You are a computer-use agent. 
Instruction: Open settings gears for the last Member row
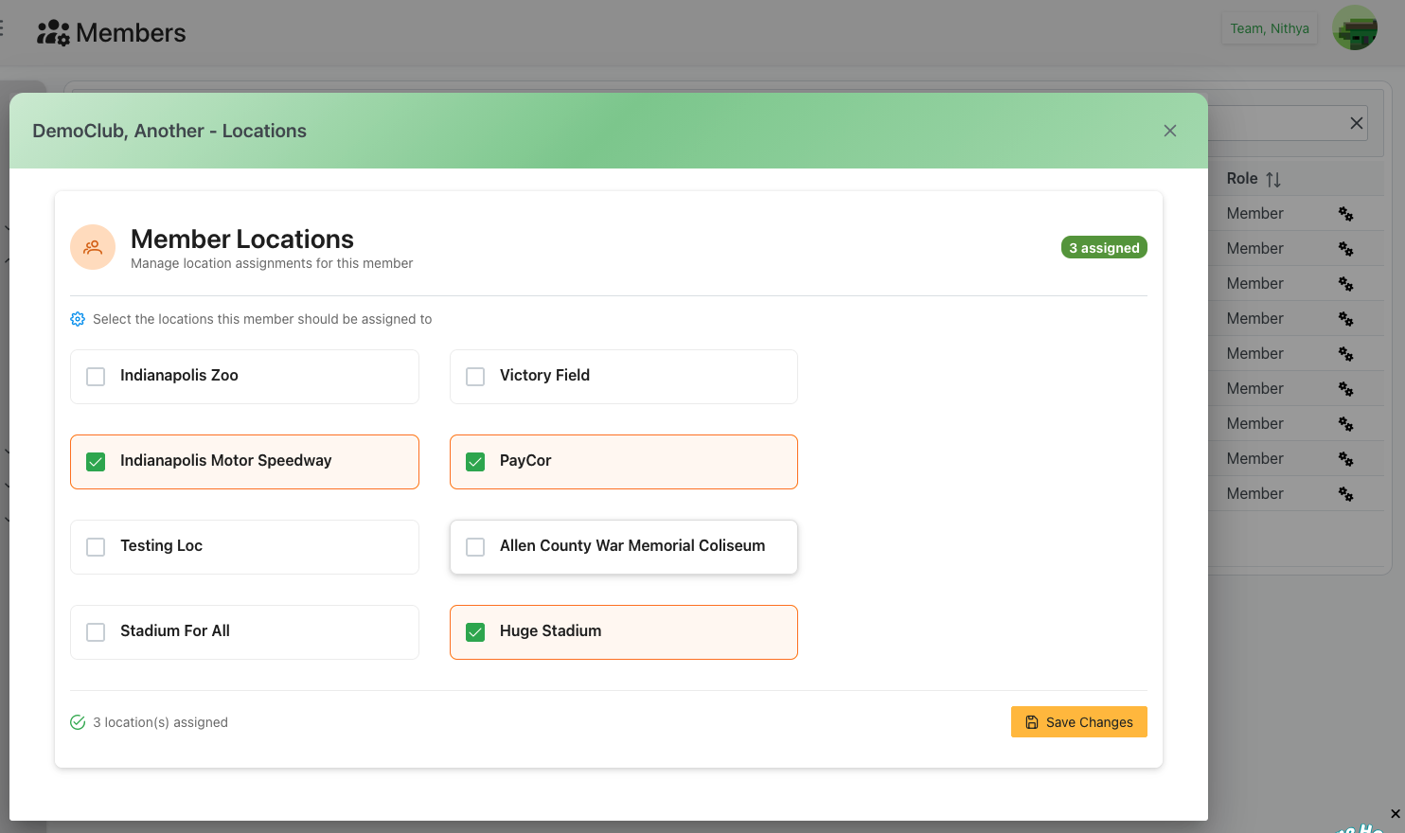click(1345, 494)
